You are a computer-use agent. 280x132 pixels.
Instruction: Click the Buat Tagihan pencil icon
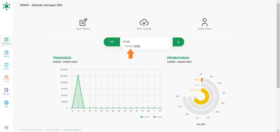[83, 22]
